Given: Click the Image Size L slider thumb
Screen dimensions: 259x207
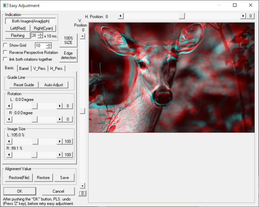Looking at the screenshot, I should [x=35, y=141].
